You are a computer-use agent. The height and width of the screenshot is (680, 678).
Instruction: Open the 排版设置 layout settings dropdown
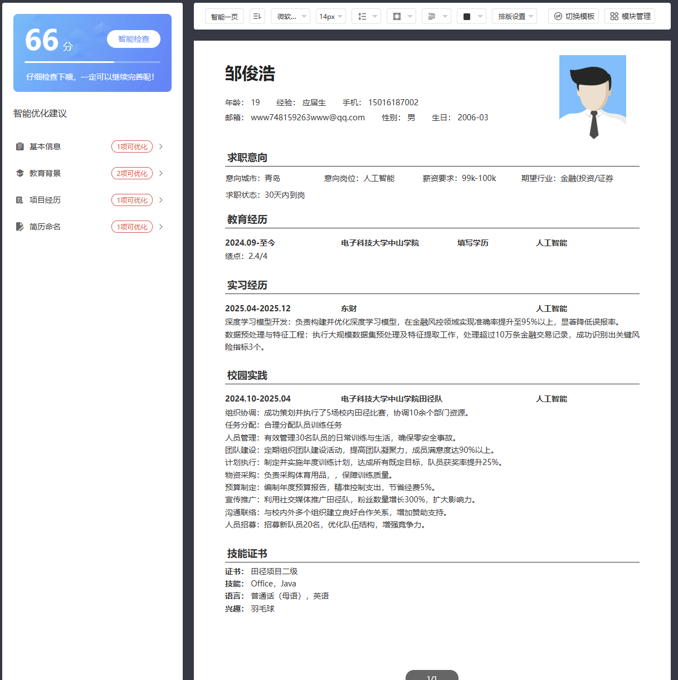point(514,16)
